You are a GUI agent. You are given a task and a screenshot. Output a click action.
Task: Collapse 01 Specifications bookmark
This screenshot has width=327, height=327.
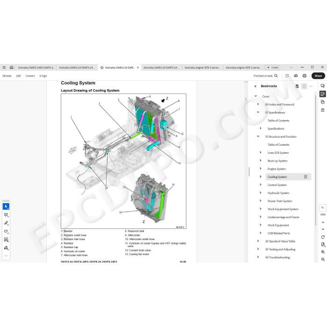pyautogui.click(x=258, y=112)
